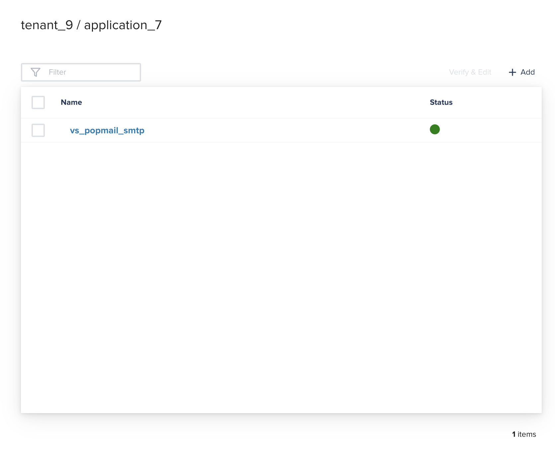
Task: Check the select-all checkbox in the table header
Action: pos(38,102)
